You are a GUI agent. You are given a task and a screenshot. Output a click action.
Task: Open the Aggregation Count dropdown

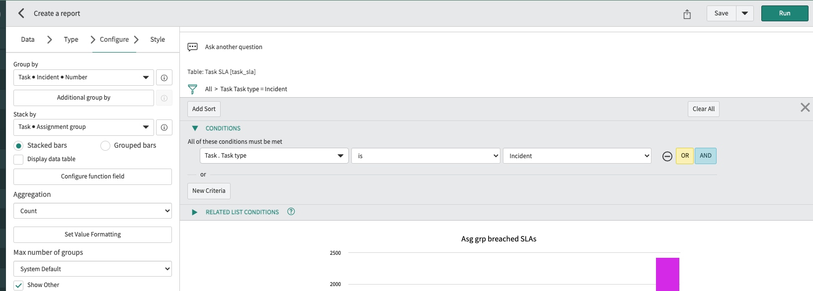click(92, 211)
